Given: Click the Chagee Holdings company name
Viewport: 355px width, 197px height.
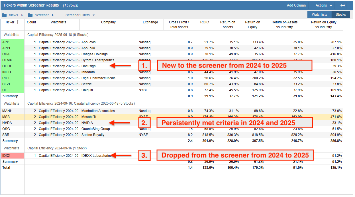Looking at the screenshot, I should point(95,54).
